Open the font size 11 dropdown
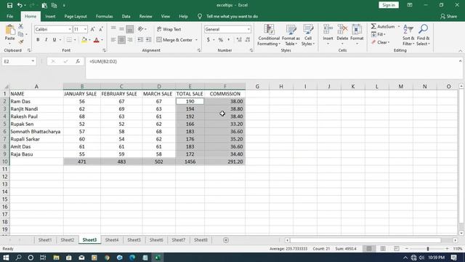This screenshot has height=262, width=465. 86,29
